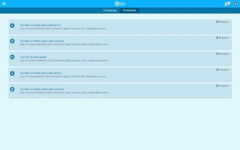Select the topmost topic tweet task card
Image resolution: width=240 pixels, height=150 pixels.
[120, 27]
